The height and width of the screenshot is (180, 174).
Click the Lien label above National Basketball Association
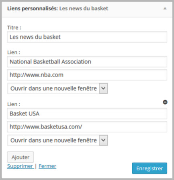(14, 52)
